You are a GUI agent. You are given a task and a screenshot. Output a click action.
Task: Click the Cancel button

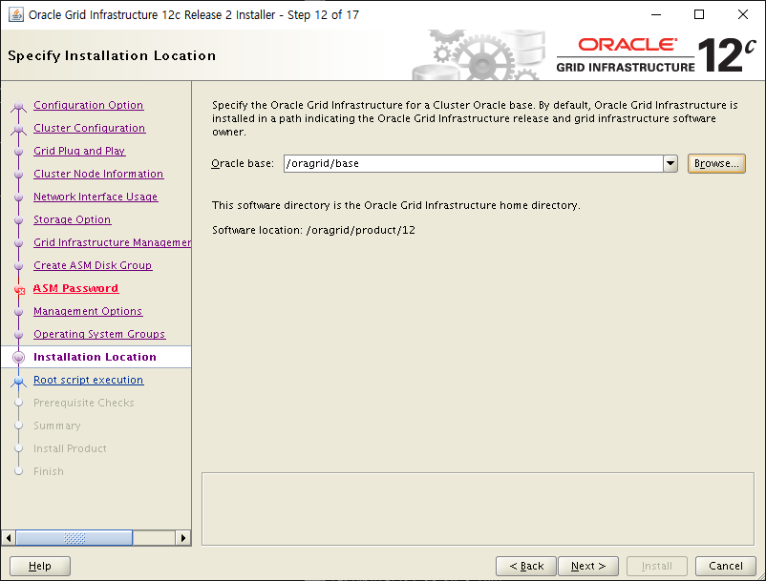coord(726,566)
